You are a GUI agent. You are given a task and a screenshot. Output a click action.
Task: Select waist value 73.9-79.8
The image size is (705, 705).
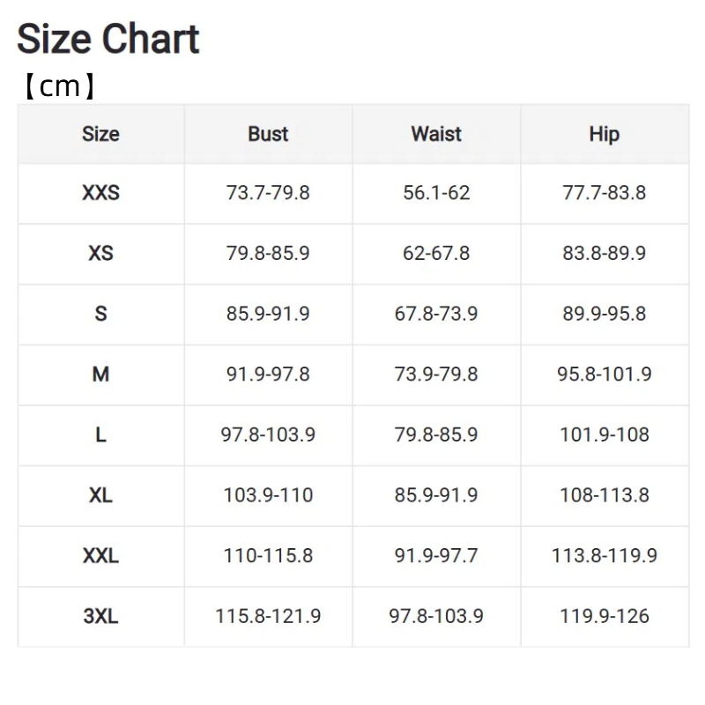pos(436,374)
